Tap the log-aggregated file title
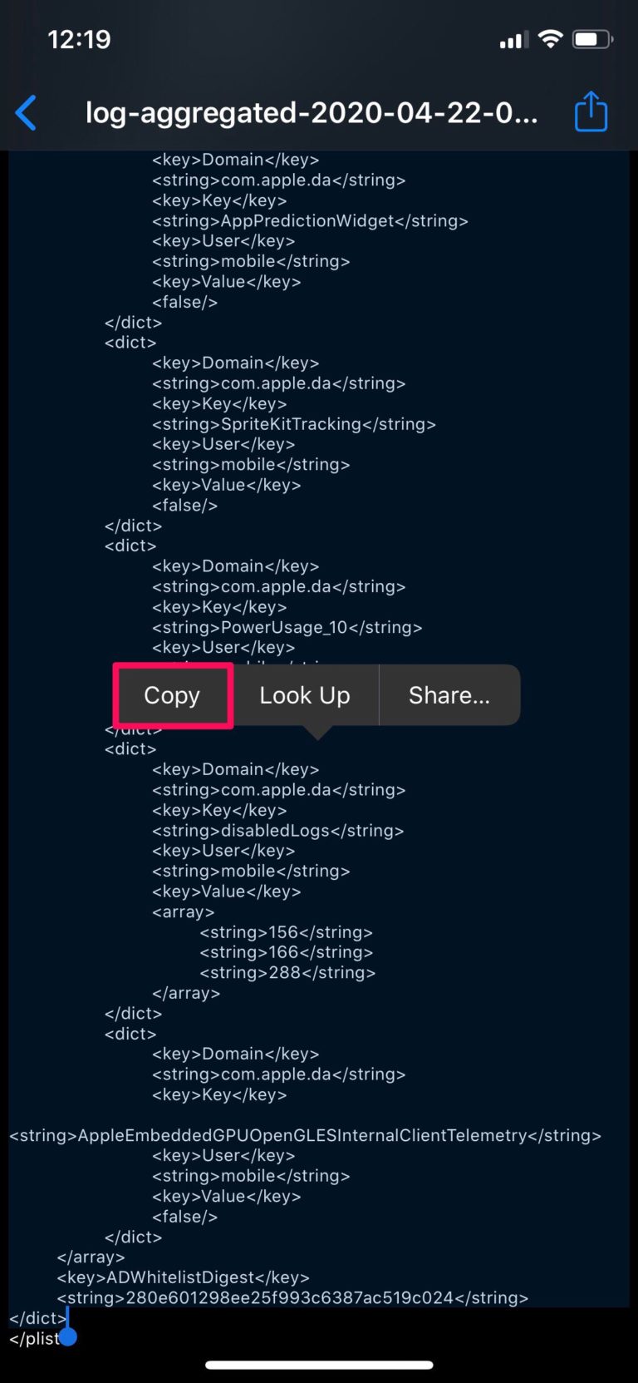 point(312,112)
